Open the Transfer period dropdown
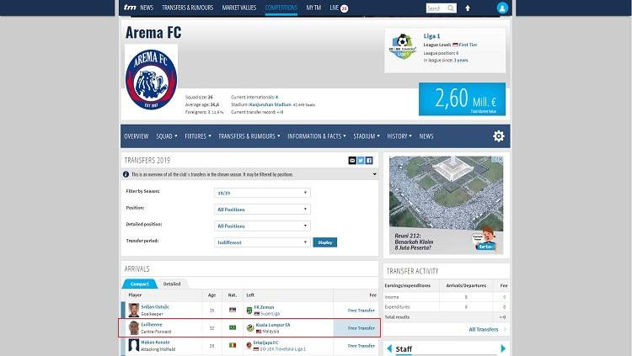632x356 pixels. click(x=262, y=242)
